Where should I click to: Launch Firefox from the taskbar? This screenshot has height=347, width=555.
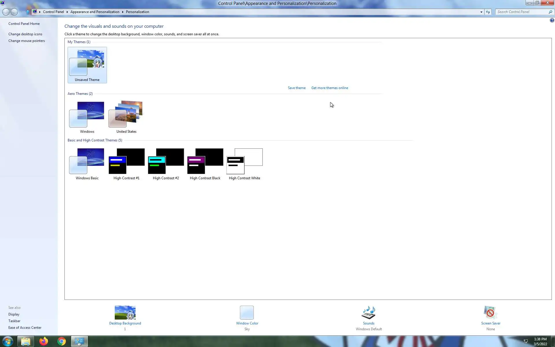[x=44, y=341]
